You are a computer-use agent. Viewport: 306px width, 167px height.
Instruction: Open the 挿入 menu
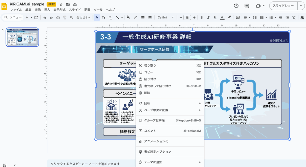point(47,10)
